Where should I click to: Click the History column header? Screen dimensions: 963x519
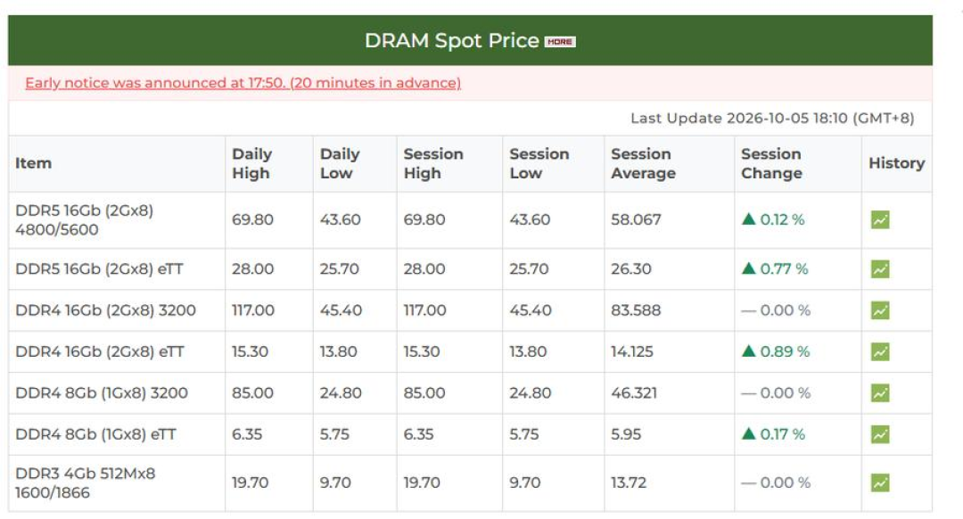pos(896,163)
